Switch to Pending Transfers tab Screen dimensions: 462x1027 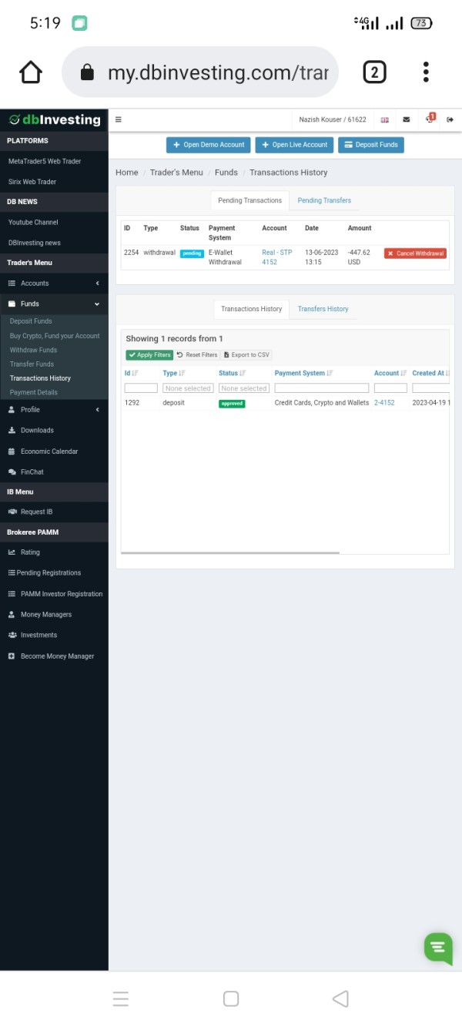tap(324, 200)
